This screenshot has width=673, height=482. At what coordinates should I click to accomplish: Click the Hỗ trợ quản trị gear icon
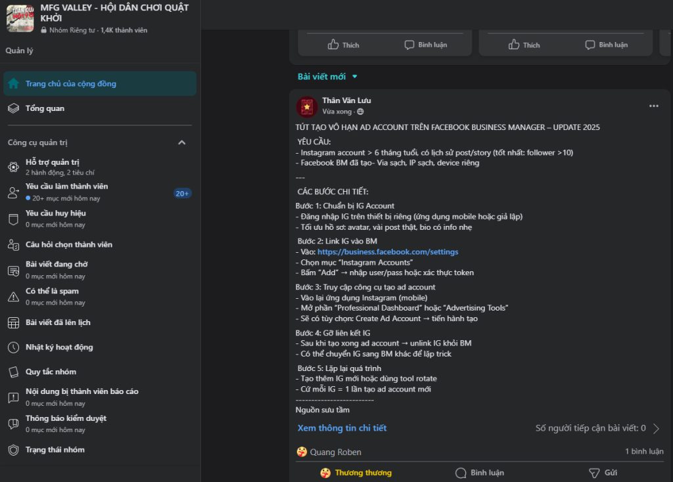coord(13,167)
